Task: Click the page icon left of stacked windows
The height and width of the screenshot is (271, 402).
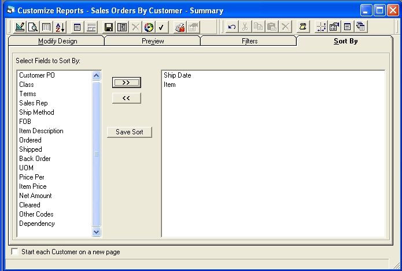Action: 348,27
